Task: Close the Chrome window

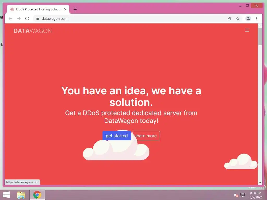Action: (x=257, y=6)
